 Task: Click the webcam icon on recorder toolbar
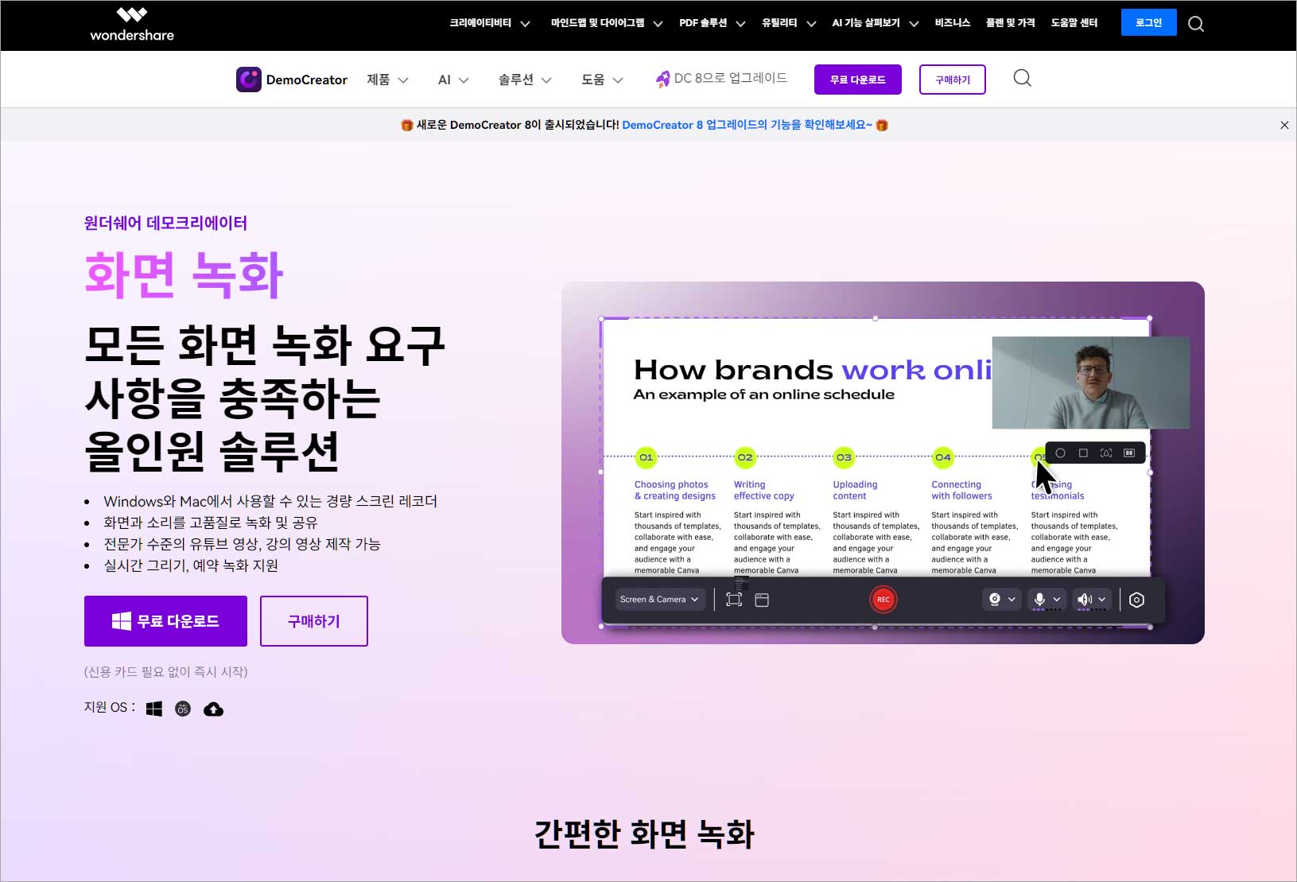(x=994, y=599)
